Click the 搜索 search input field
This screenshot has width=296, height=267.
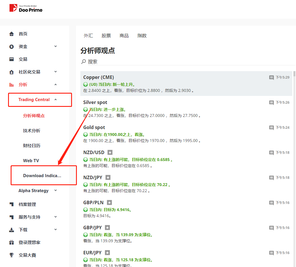[95, 61]
